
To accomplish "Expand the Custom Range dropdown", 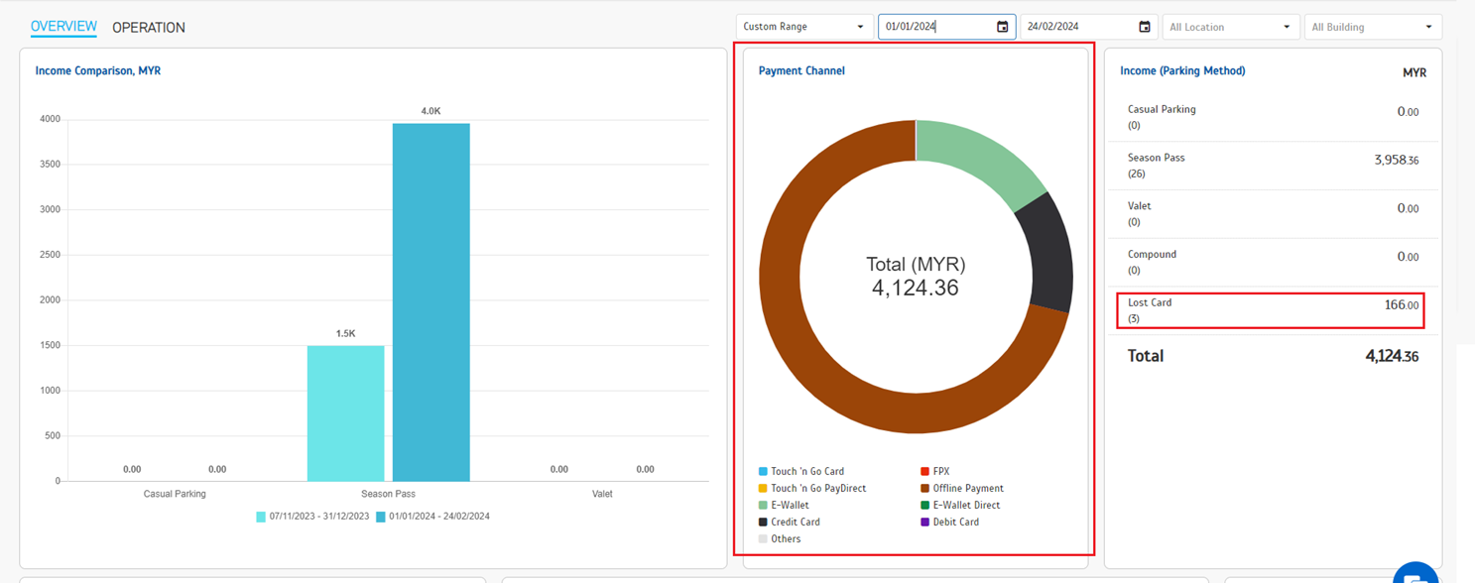I will (x=803, y=27).
